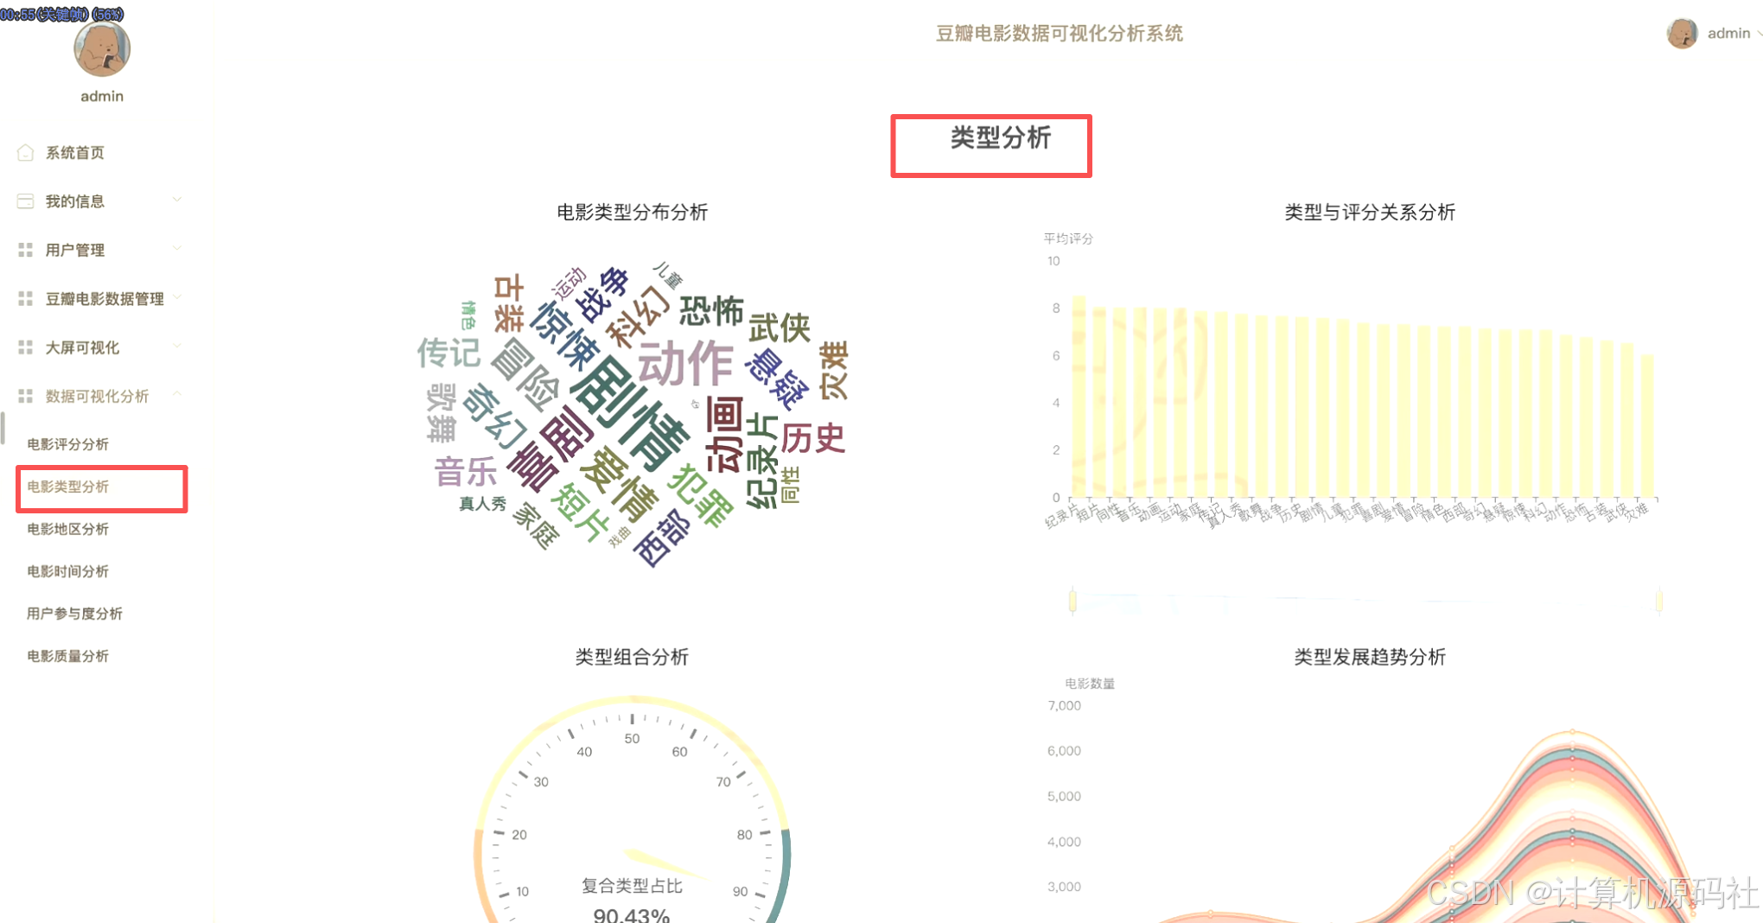Select the 系统首页 menu item
The height and width of the screenshot is (923, 1763).
coord(76,152)
